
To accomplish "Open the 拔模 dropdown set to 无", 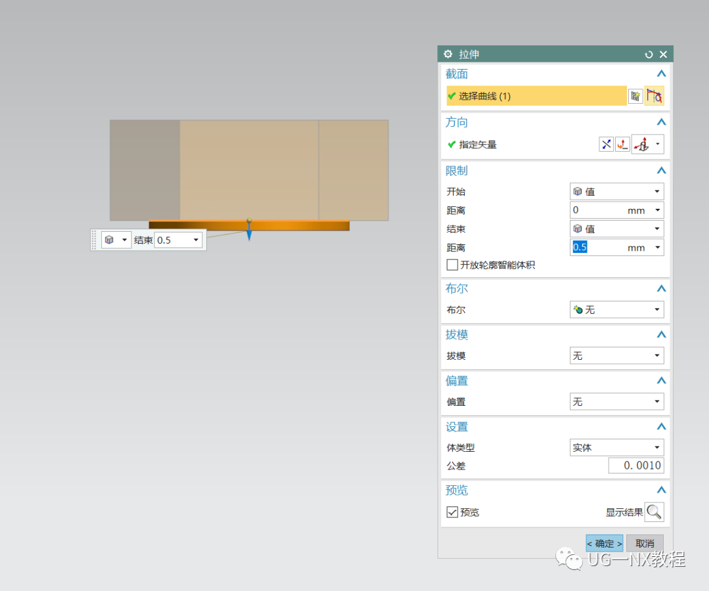I will pyautogui.click(x=616, y=355).
